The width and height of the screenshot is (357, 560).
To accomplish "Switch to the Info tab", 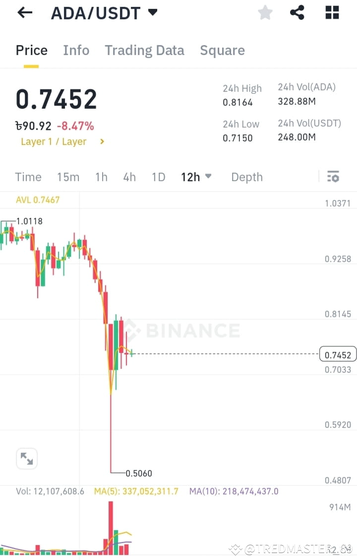I will (76, 50).
